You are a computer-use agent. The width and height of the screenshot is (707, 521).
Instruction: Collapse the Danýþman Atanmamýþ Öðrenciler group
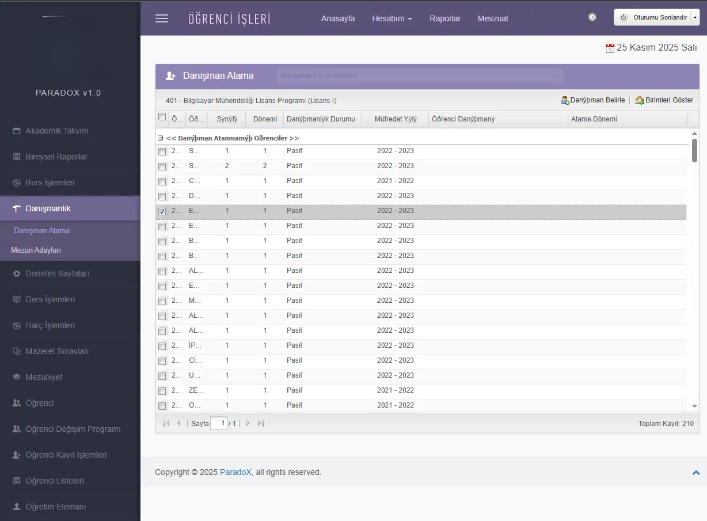(161, 138)
